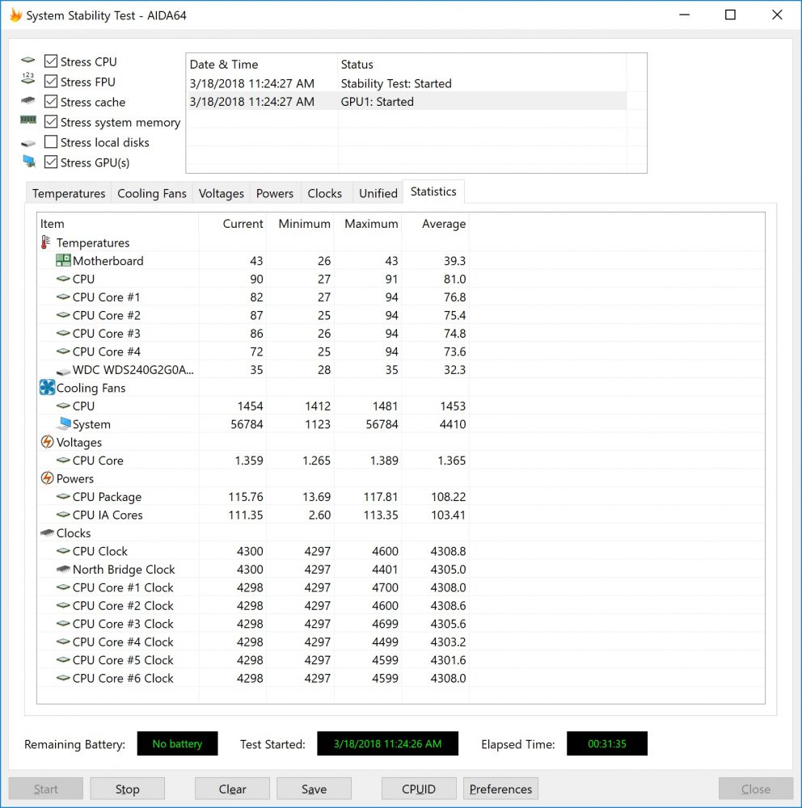Click the CPU Core voltage row icon
The width and height of the screenshot is (802, 808).
click(63, 461)
